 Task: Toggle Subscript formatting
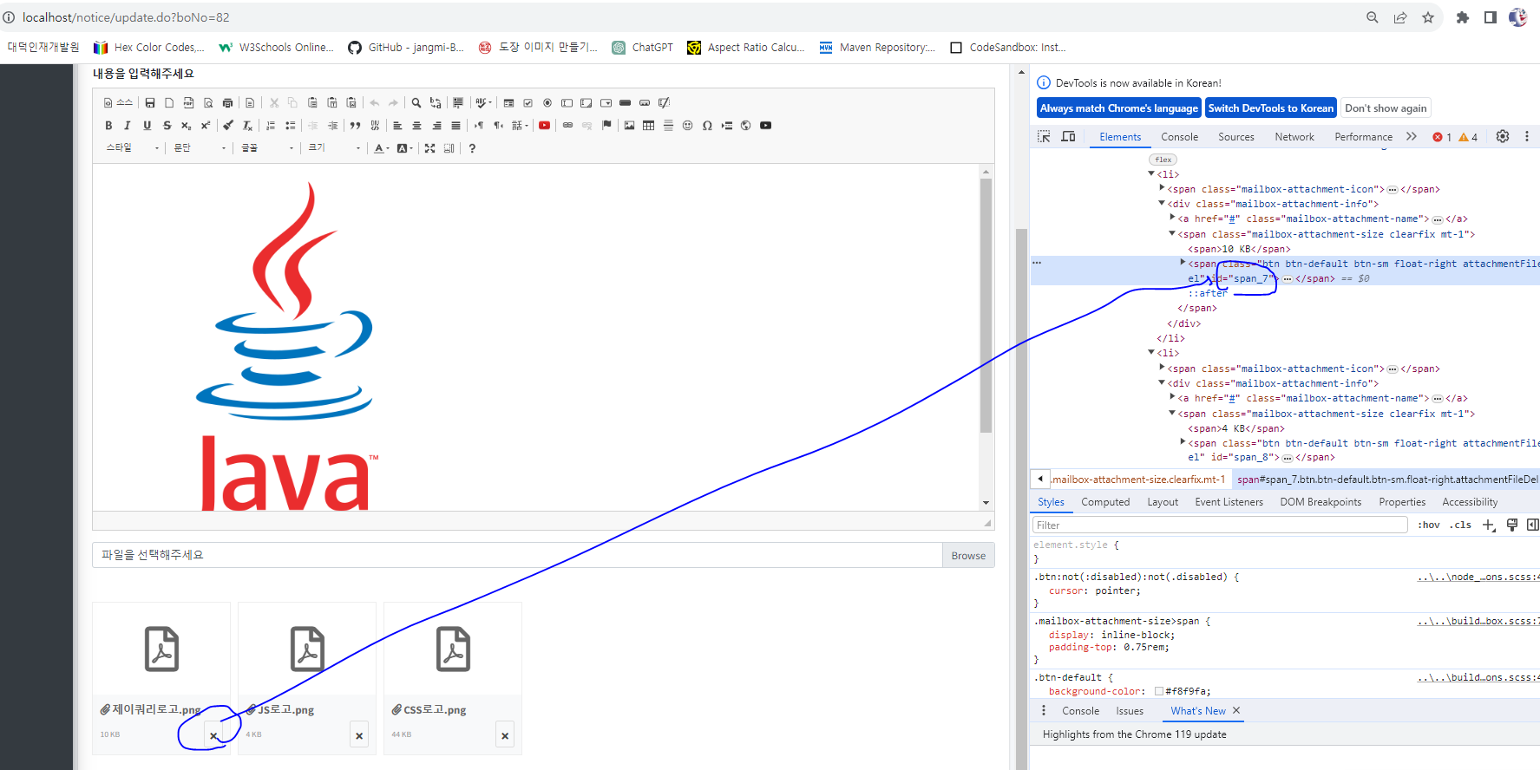186,126
